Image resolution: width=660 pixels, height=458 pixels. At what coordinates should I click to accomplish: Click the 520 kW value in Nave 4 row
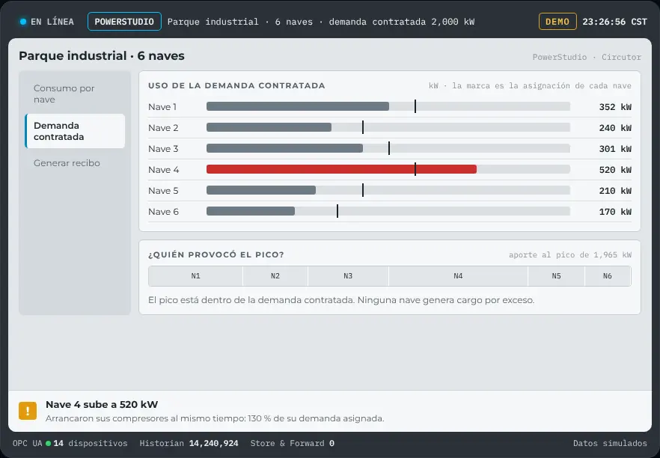pos(615,170)
